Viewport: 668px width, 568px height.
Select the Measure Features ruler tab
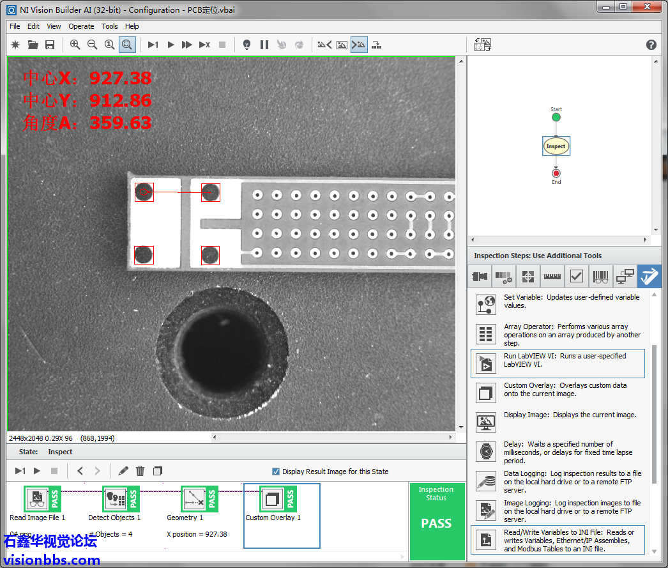click(552, 277)
